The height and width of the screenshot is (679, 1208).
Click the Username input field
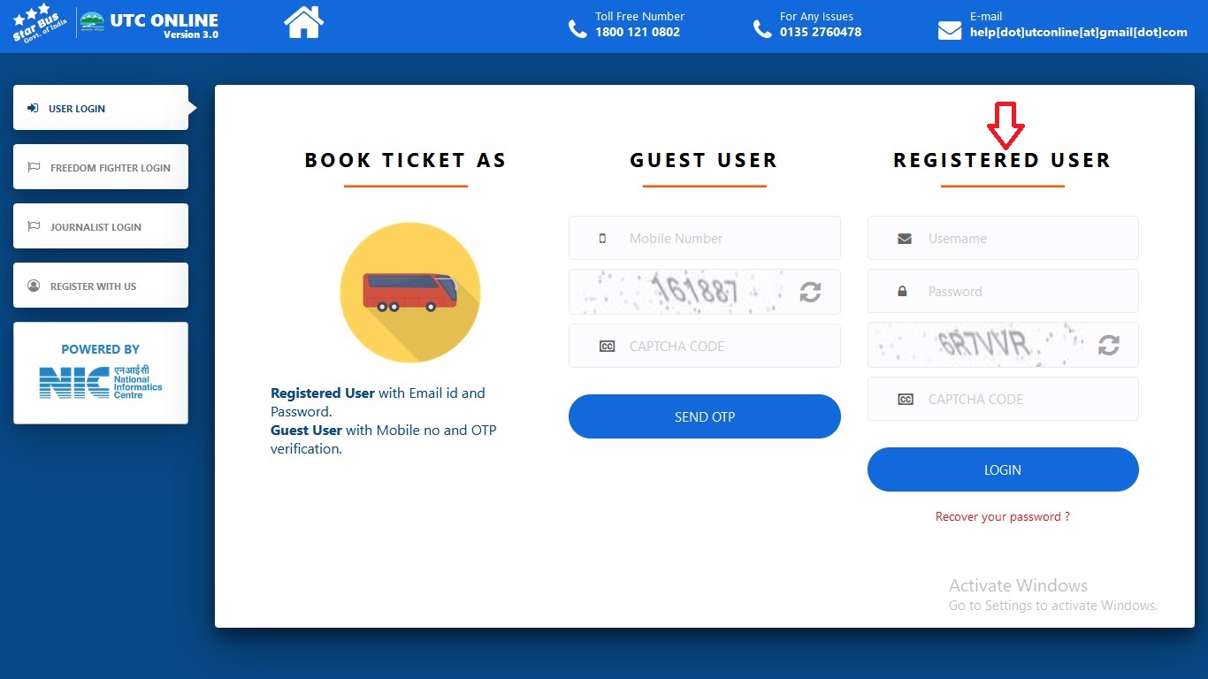(x=1017, y=238)
